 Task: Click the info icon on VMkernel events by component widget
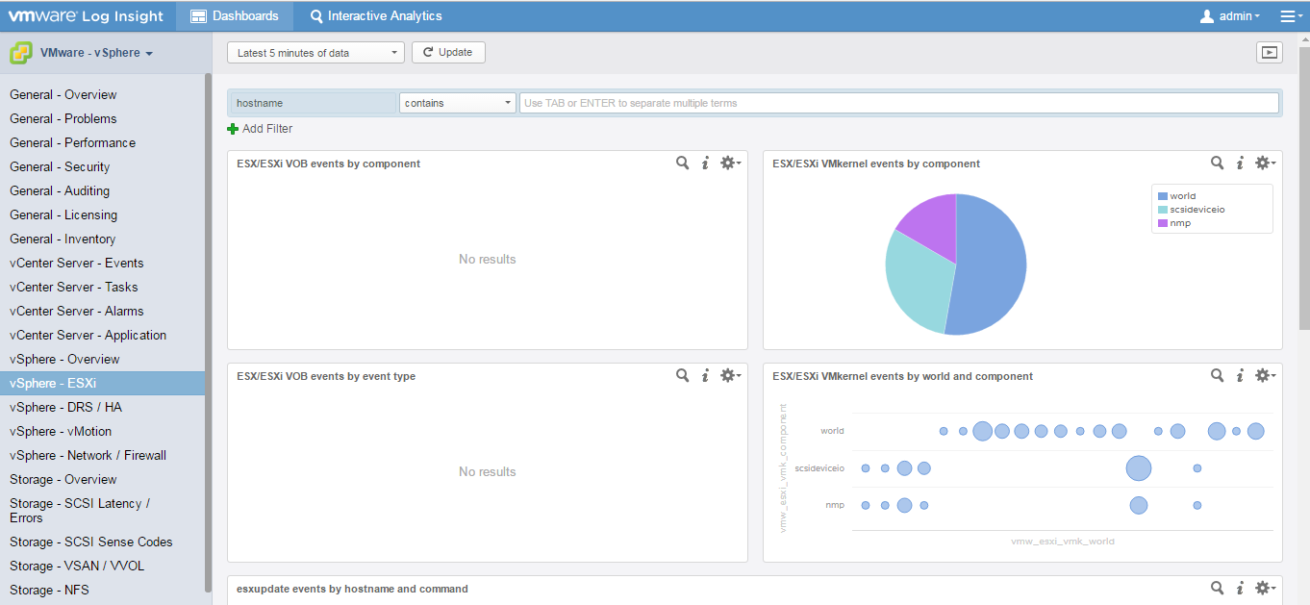tap(1239, 163)
